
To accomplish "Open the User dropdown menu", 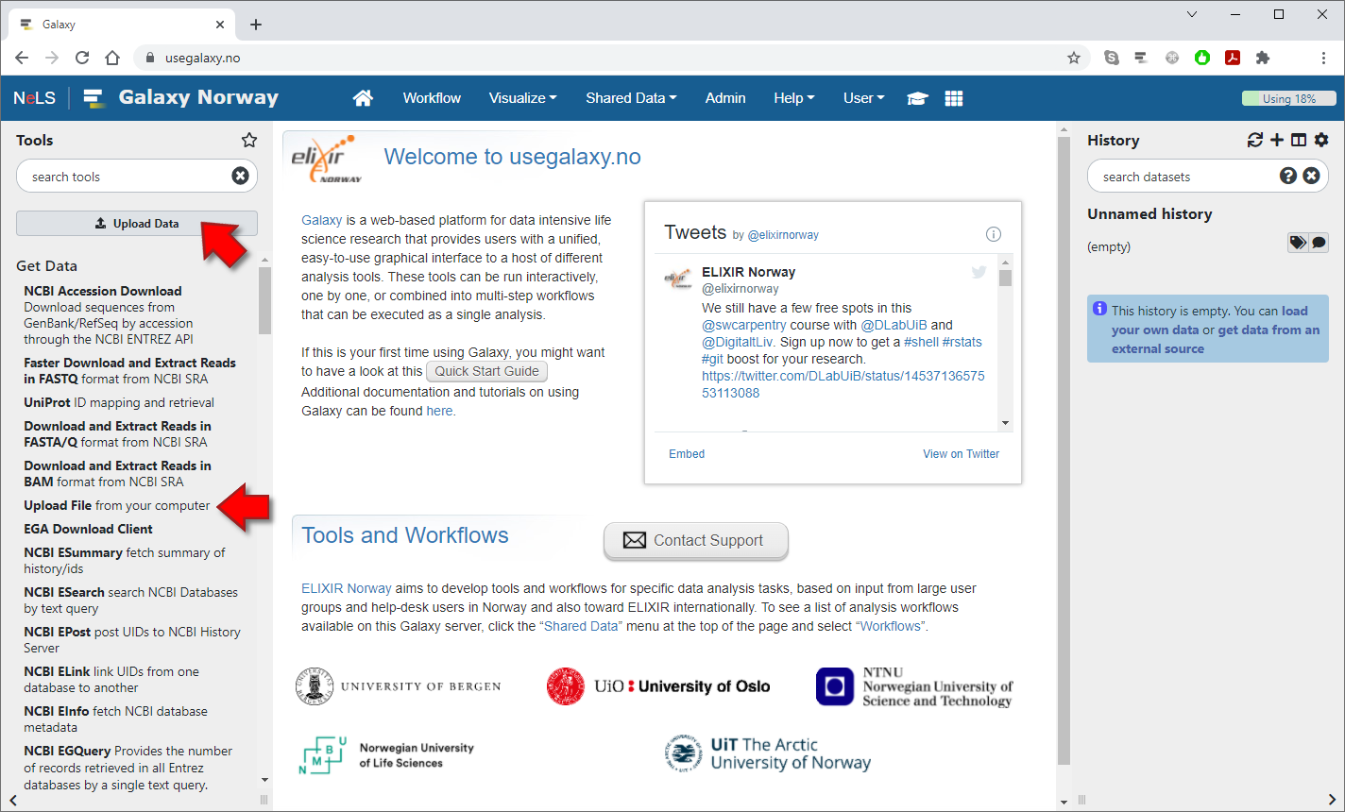I will (x=863, y=98).
